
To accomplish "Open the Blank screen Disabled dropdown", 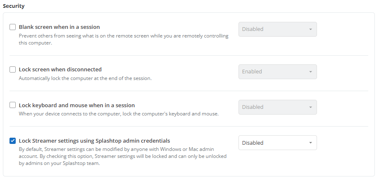I will pyautogui.click(x=277, y=29).
